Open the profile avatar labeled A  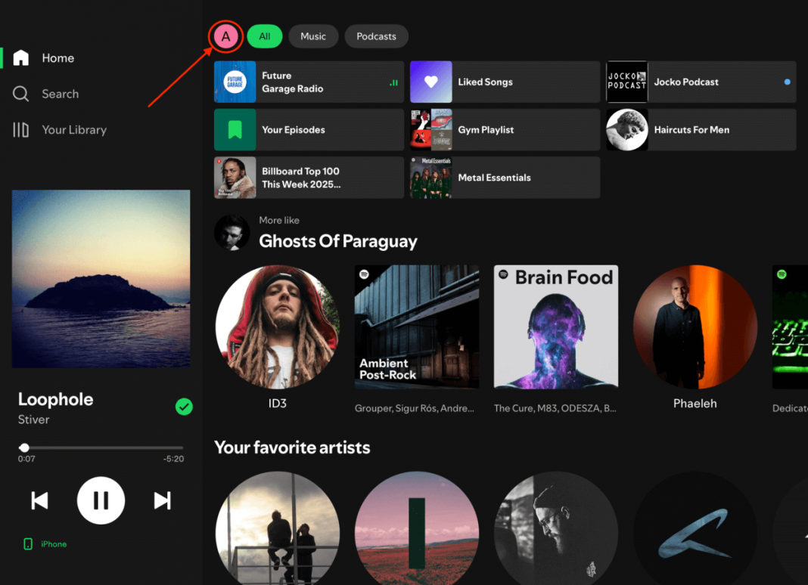click(x=225, y=36)
